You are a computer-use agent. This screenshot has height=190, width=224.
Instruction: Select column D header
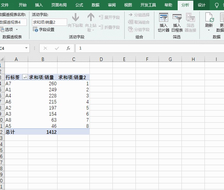(101, 59)
